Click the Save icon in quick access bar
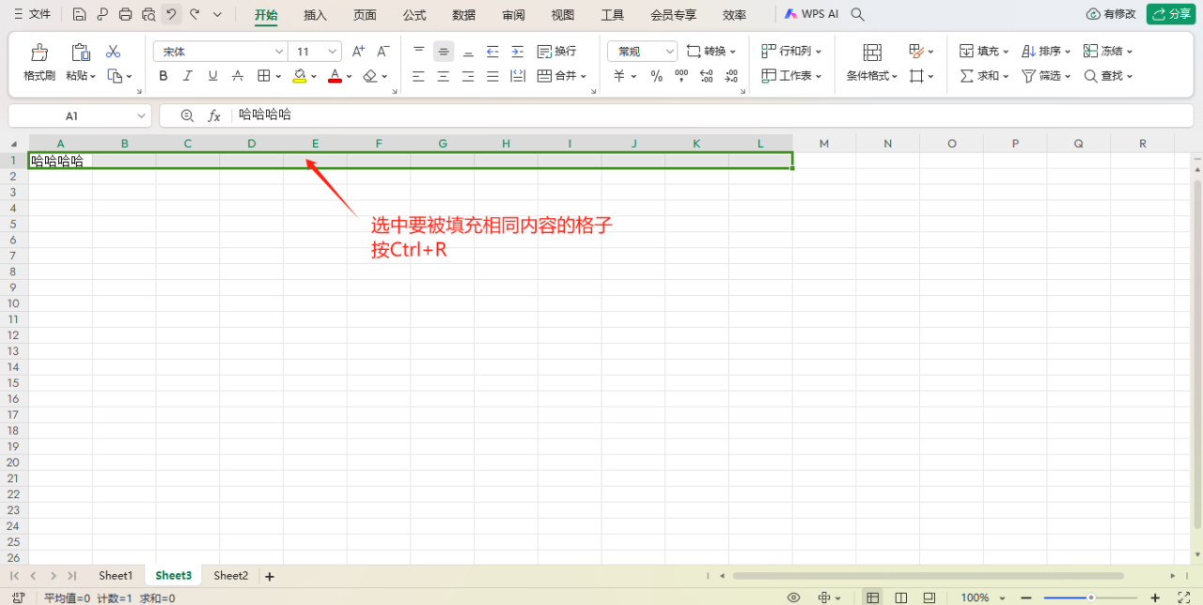The height and width of the screenshot is (605, 1203). pos(80,14)
